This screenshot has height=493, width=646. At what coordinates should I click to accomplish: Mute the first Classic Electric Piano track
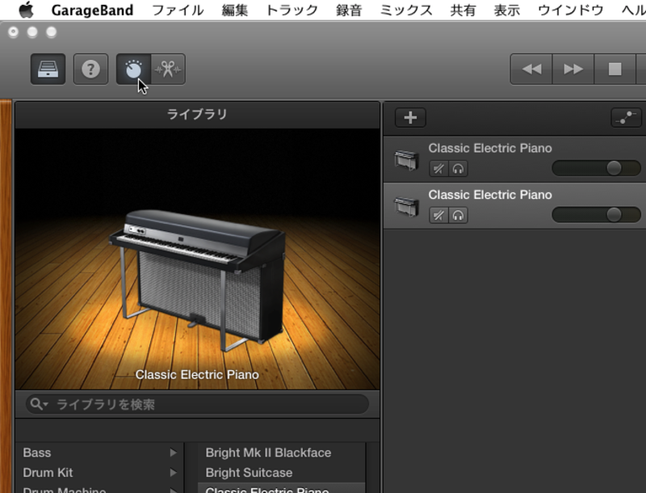pos(438,169)
